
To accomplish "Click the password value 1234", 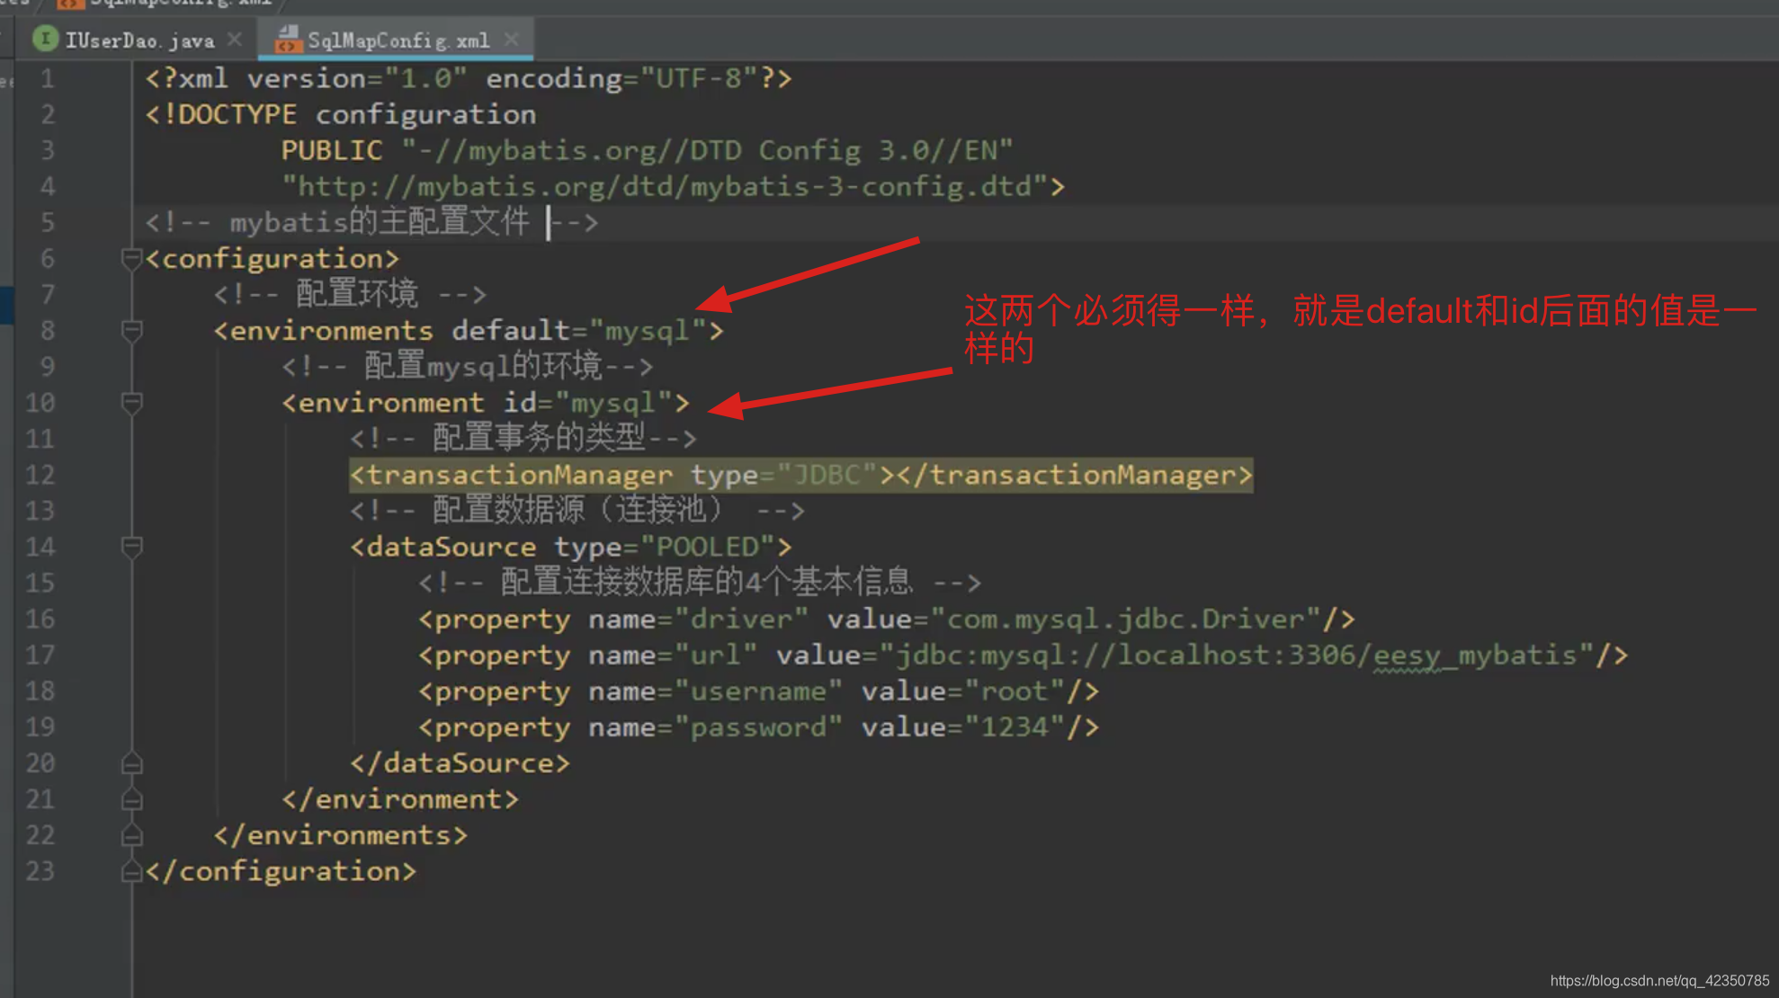I will click(x=1015, y=726).
